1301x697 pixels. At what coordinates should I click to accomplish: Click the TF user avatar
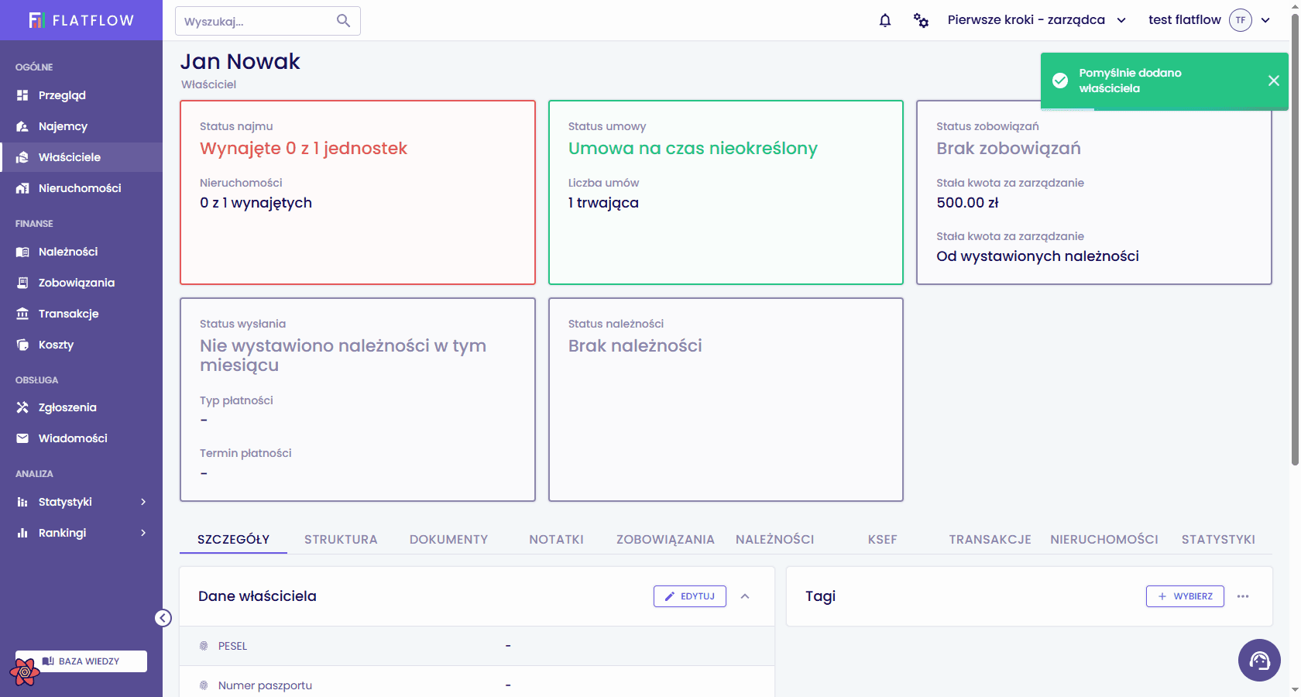[1241, 20]
